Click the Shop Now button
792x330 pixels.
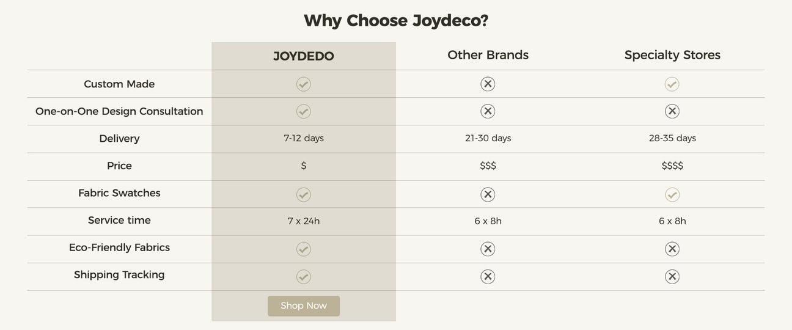pyautogui.click(x=304, y=306)
